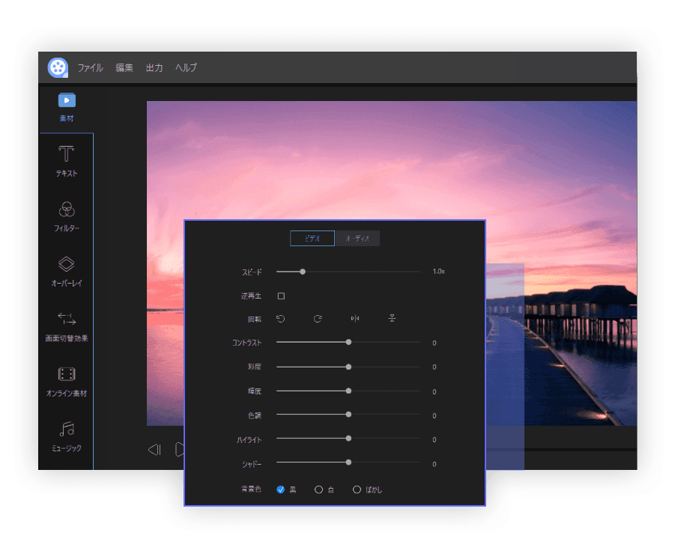Select 白 as background color
This screenshot has width=675, height=553.
[318, 489]
